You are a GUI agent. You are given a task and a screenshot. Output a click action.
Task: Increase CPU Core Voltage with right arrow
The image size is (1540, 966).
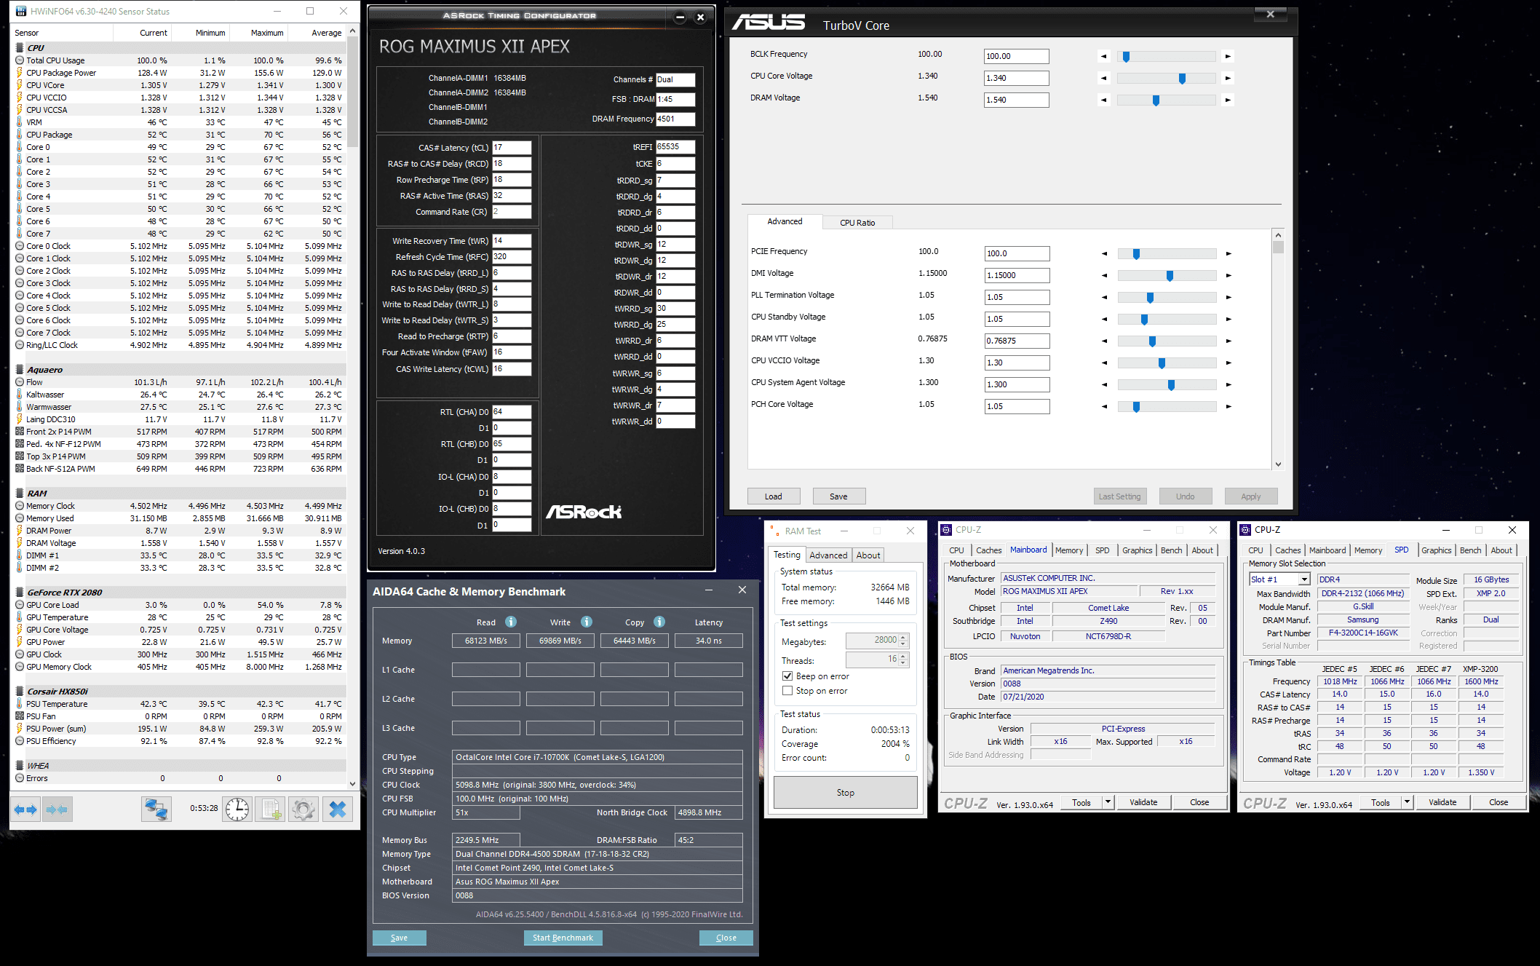coord(1228,78)
